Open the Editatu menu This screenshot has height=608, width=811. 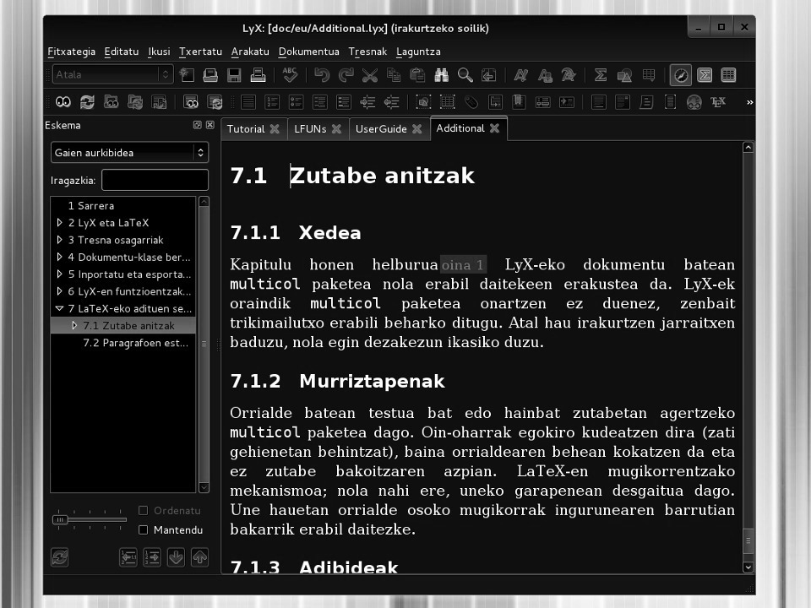click(x=122, y=52)
